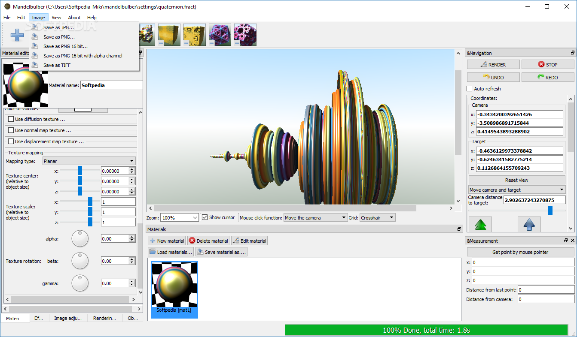Viewport: 577px width, 337px height.
Task: Switch to the Renderin... tab
Action: (x=104, y=318)
